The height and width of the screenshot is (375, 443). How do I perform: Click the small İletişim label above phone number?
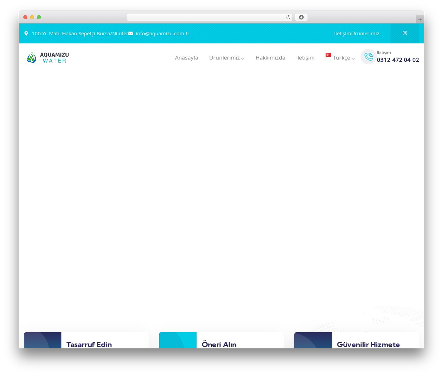[x=384, y=53]
